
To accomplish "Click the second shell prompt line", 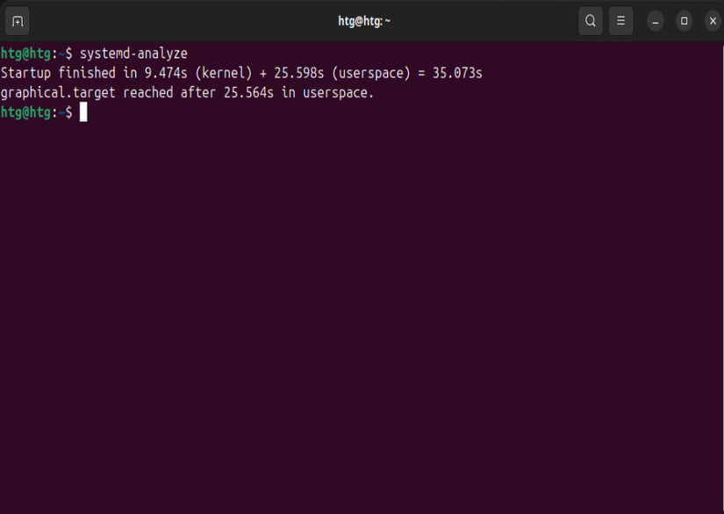I will 35,112.
